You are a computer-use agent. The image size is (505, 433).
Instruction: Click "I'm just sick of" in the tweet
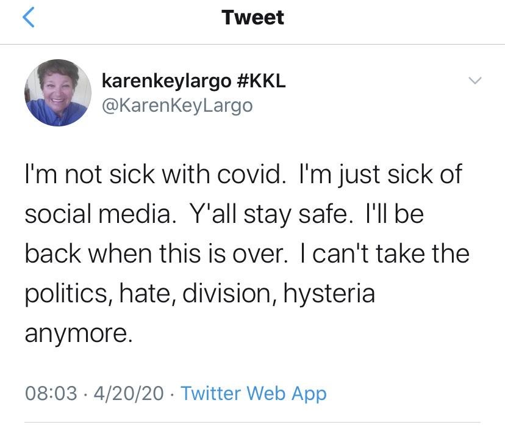(381, 175)
